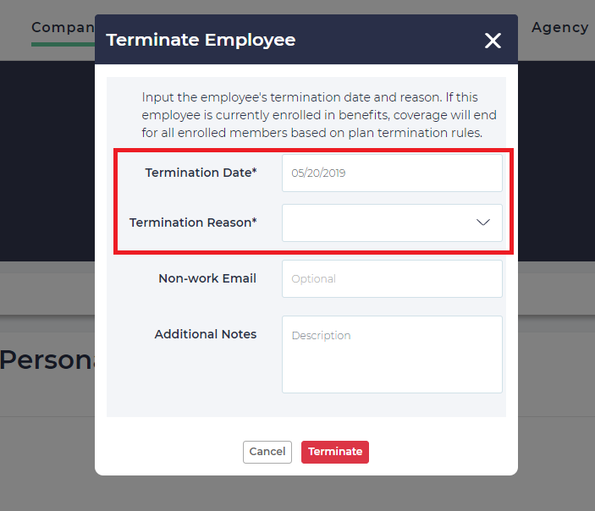Click the Termination Date label

coord(201,173)
